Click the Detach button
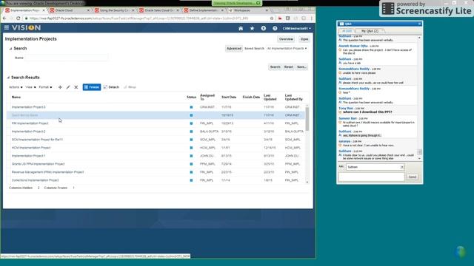The height and width of the screenshot is (266, 474). point(111,87)
